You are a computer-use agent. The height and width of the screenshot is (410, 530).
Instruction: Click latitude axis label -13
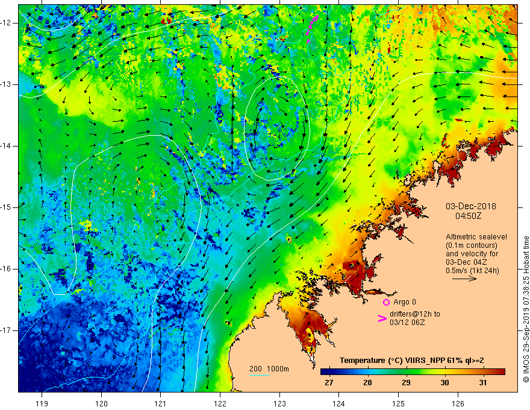6,84
